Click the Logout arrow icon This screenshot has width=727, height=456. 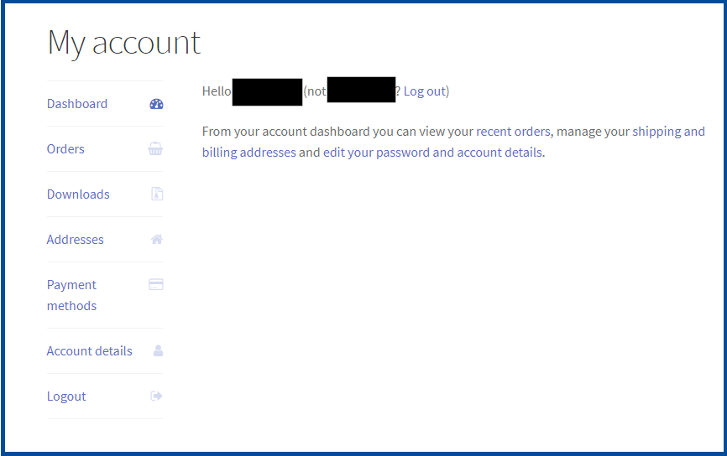click(156, 396)
